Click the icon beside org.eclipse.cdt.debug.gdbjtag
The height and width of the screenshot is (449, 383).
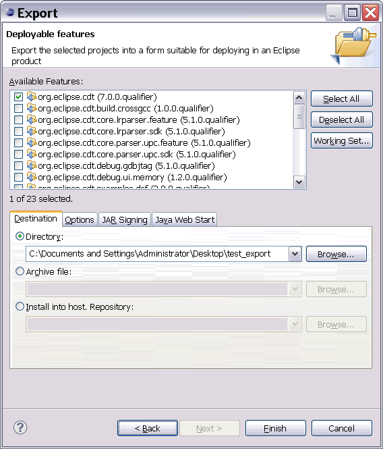[32, 165]
